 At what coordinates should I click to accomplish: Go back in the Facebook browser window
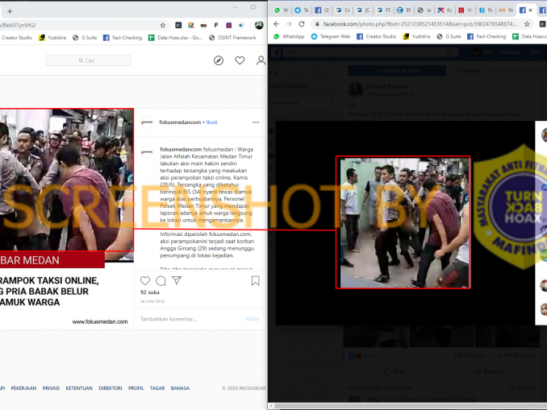click(276, 24)
